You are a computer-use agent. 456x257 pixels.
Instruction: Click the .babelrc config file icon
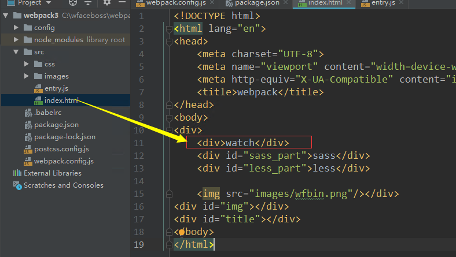pyautogui.click(x=28, y=113)
